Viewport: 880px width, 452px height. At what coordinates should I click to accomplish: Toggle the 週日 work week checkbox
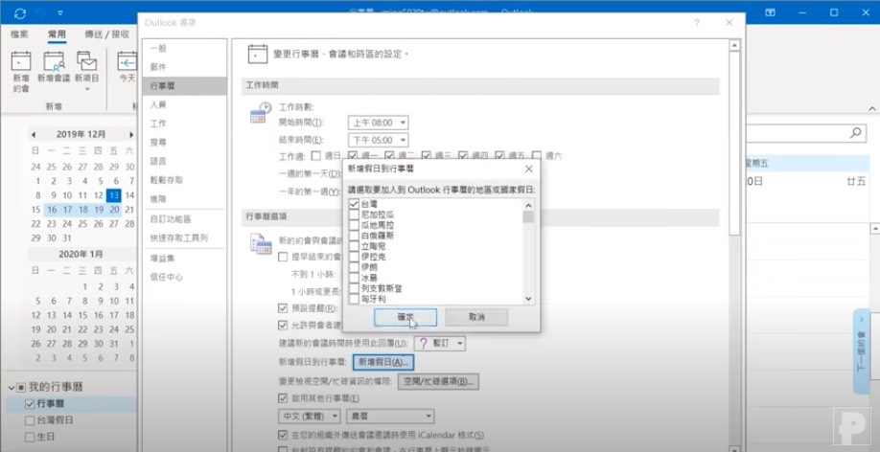point(316,155)
